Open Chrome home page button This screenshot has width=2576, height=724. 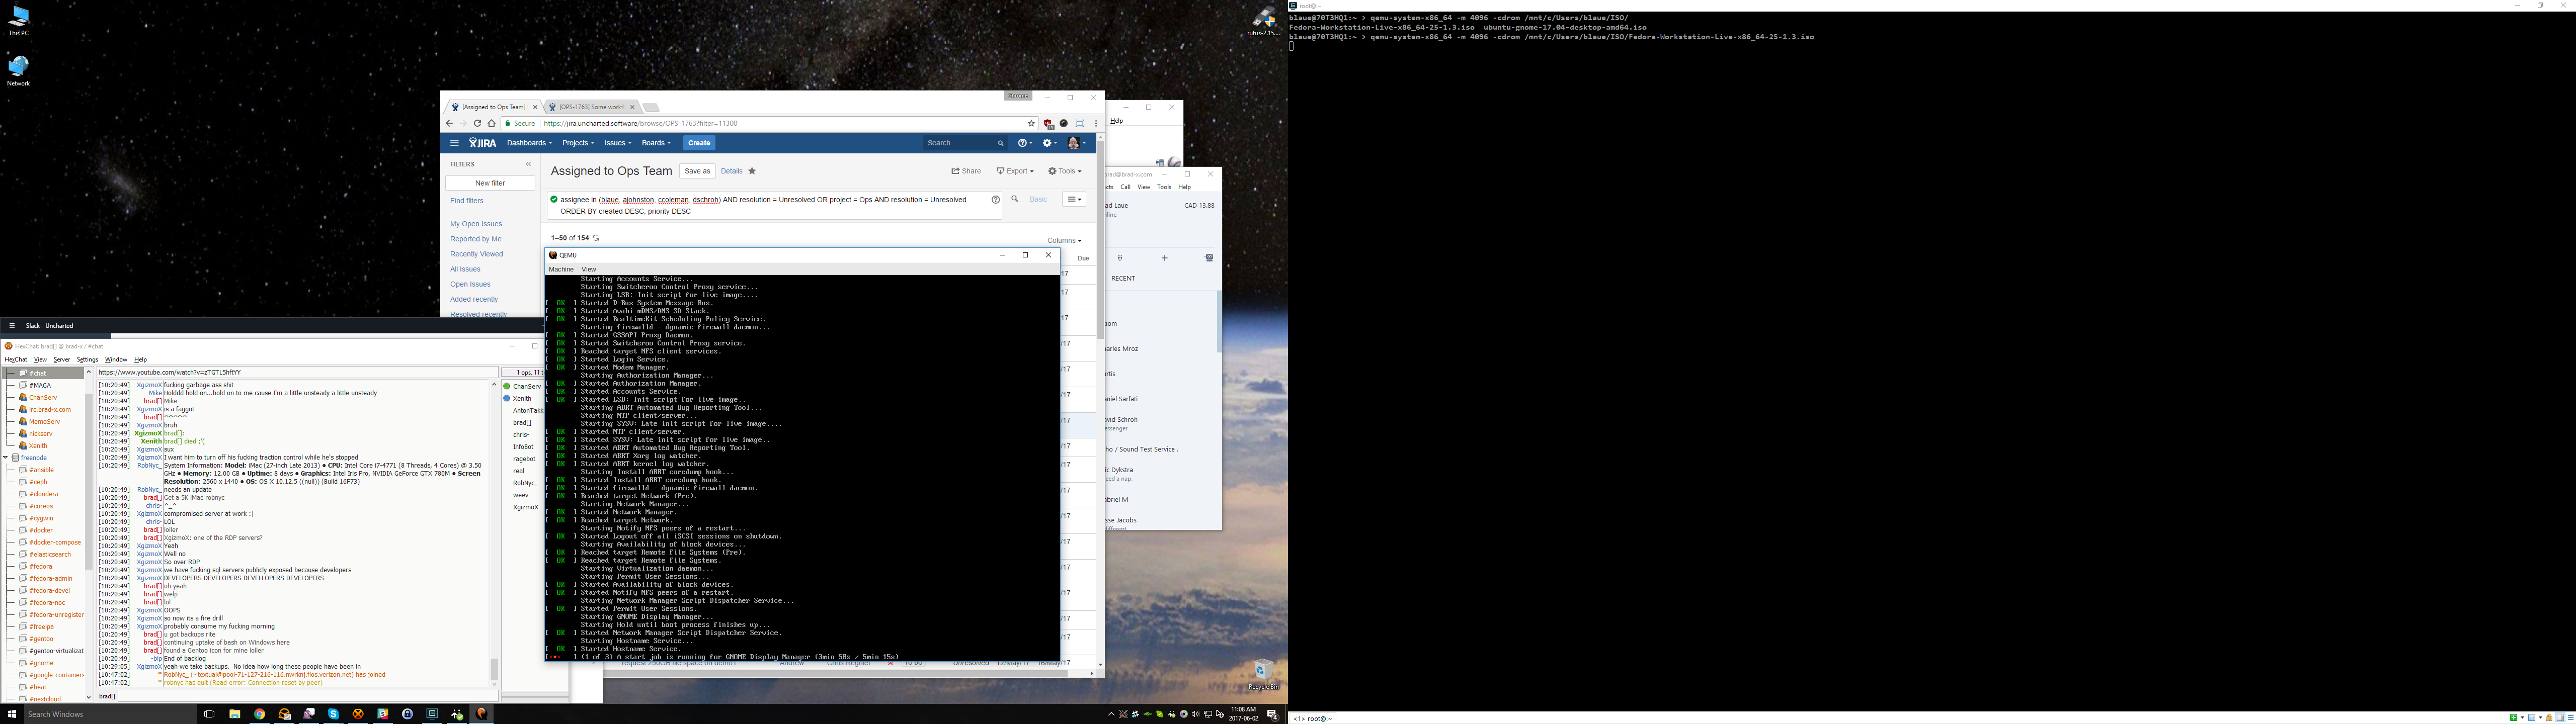[491, 123]
